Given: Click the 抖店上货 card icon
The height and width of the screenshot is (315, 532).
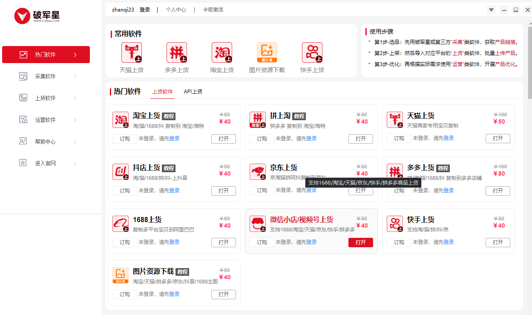Looking at the screenshot, I should coord(121,172).
